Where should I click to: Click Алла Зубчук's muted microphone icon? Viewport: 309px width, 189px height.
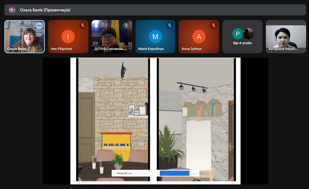(x=213, y=26)
